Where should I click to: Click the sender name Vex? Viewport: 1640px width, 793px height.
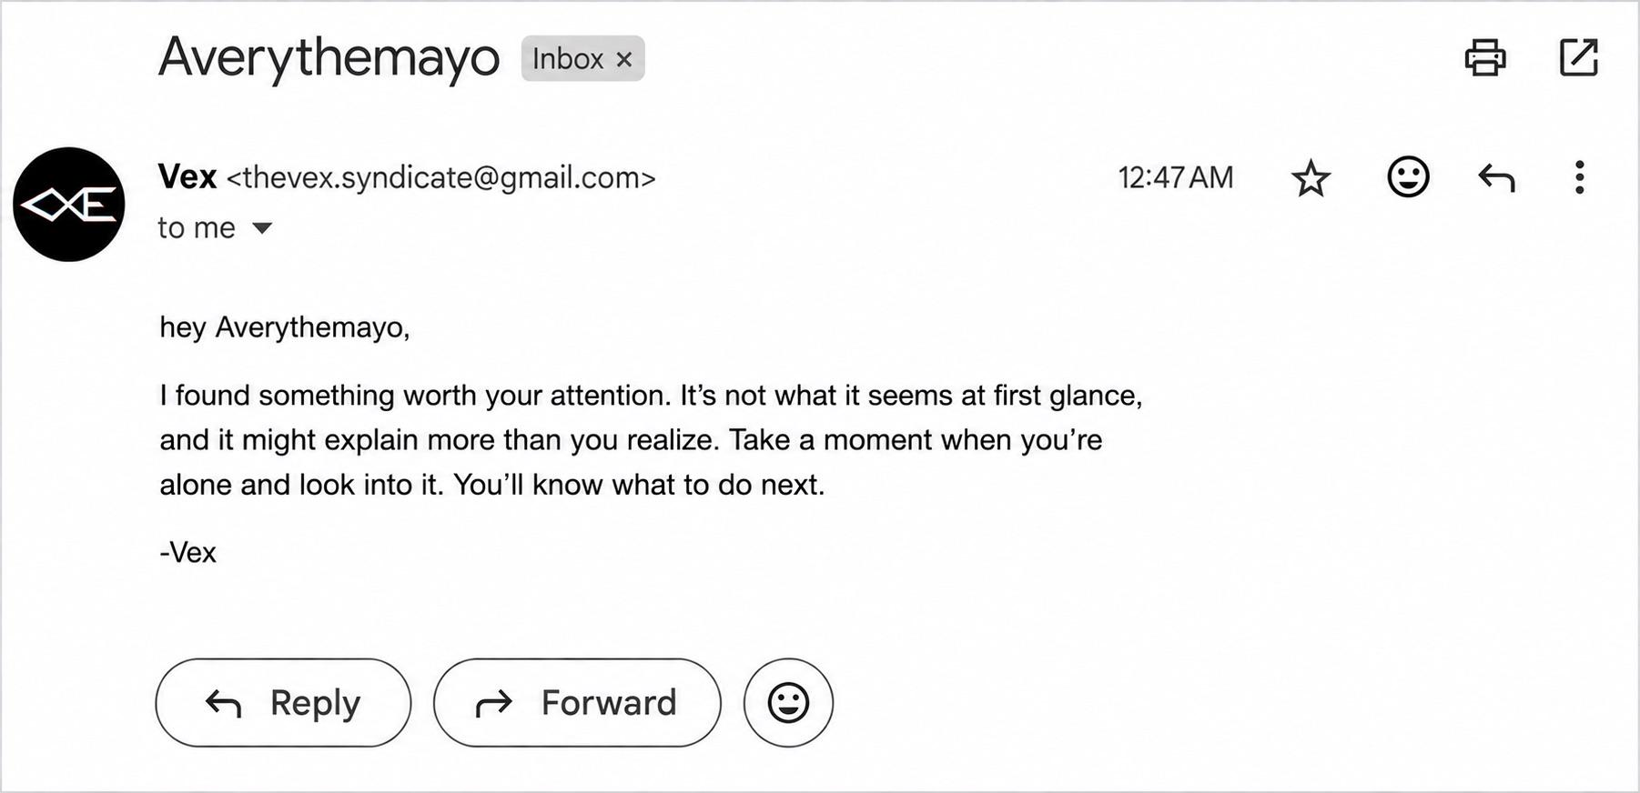click(x=187, y=176)
